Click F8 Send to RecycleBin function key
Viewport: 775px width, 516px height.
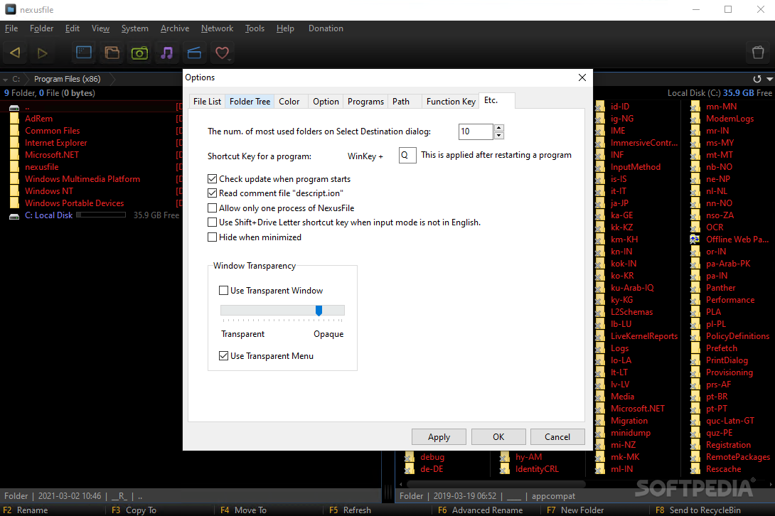pos(698,510)
